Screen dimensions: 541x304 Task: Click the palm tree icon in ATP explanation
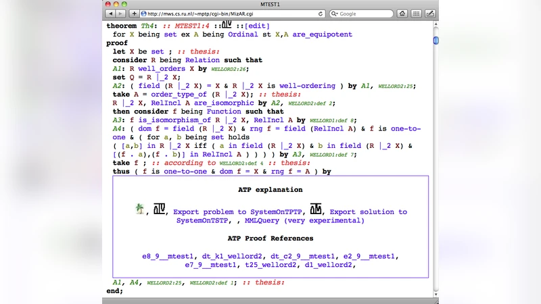point(139,211)
